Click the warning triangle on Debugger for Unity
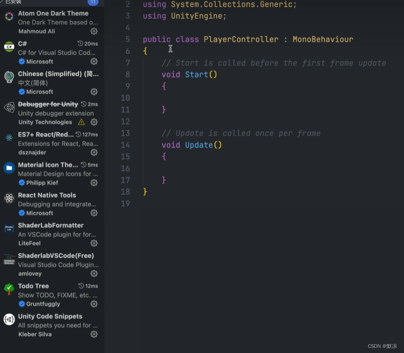This screenshot has height=353, width=404. click(x=81, y=122)
